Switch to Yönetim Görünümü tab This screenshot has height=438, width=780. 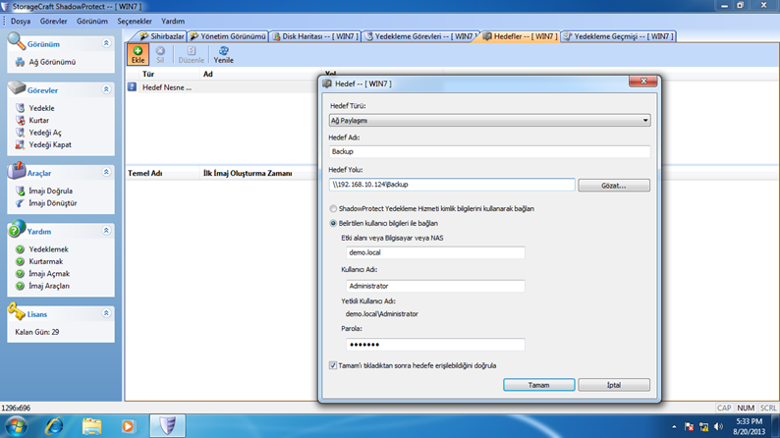pos(228,36)
